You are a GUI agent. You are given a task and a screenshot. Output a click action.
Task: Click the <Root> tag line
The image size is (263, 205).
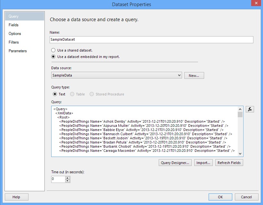[63, 117]
